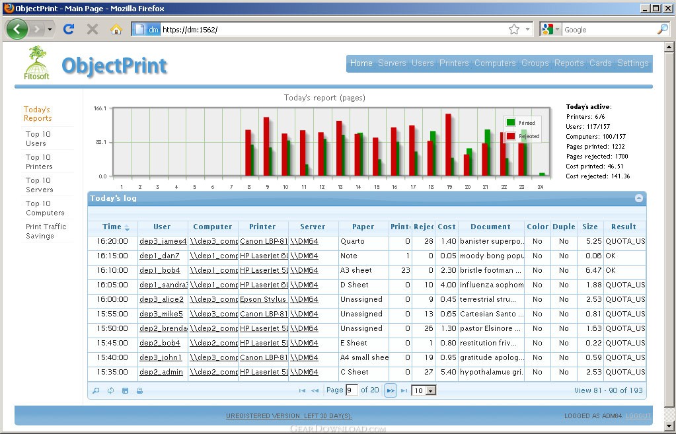Open the rows-per-page dropdown

[424, 390]
